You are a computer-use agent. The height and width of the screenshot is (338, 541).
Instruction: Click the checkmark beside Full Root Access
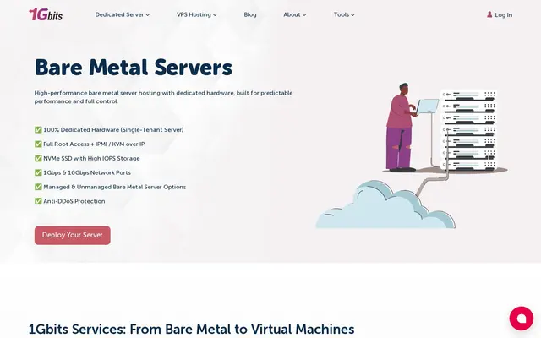38,144
